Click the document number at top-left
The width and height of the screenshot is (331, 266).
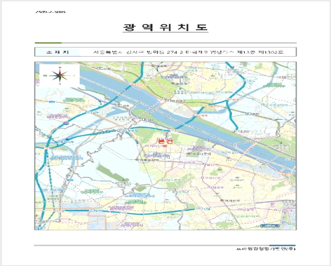click(x=50, y=12)
